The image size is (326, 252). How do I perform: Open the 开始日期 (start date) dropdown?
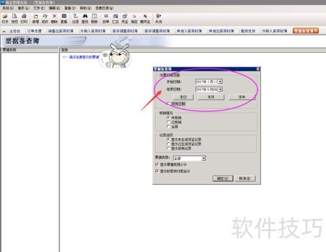[220, 81]
